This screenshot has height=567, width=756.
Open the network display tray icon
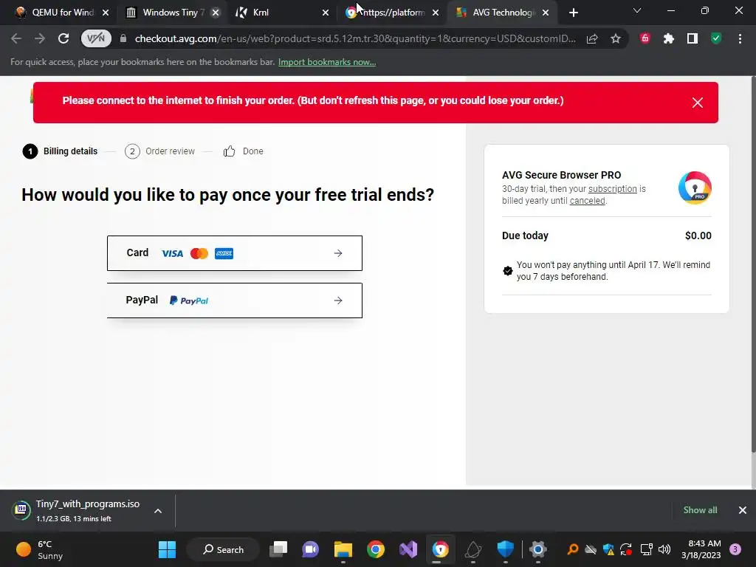(x=646, y=549)
